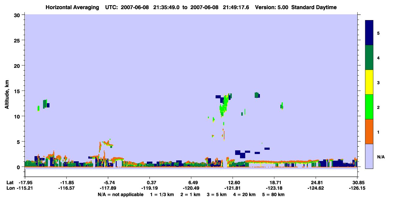Click the 'Version: 5.00' title text

[272, 7]
